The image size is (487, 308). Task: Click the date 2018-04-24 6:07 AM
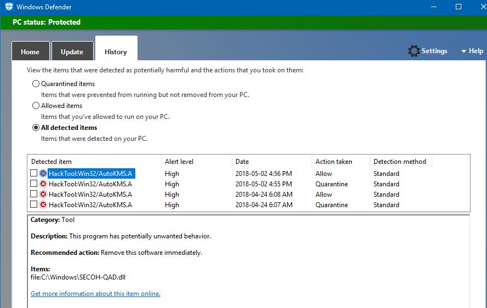(x=263, y=205)
